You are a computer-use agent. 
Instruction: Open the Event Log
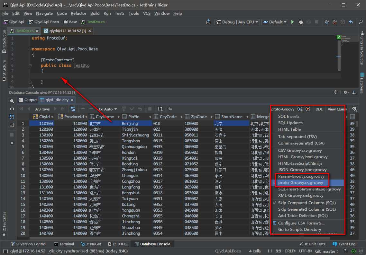(344, 244)
